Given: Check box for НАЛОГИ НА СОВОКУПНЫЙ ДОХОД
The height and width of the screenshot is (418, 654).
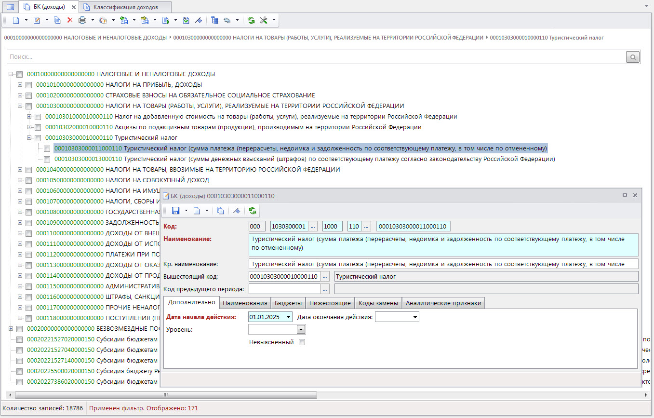Looking at the screenshot, I should coord(29,180).
